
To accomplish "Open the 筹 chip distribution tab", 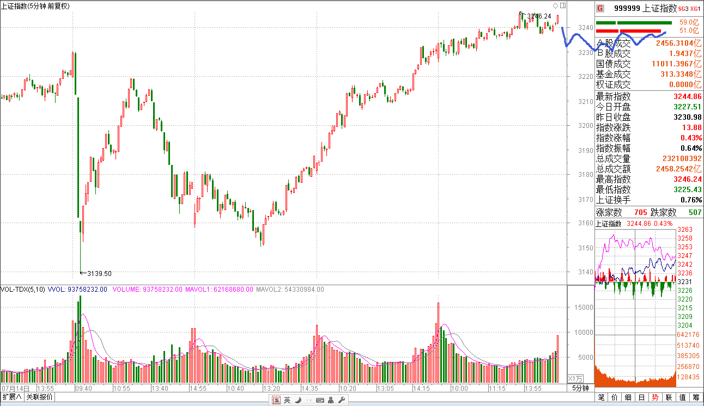I will point(696,397).
